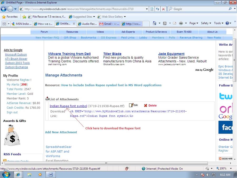Click the browser Forward arrow button
237x178 pixels.
pos(10,9)
